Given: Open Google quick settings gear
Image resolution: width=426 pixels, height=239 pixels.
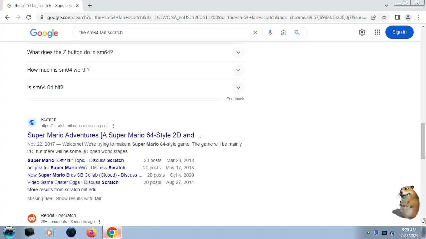Looking at the screenshot, I should (x=362, y=32).
